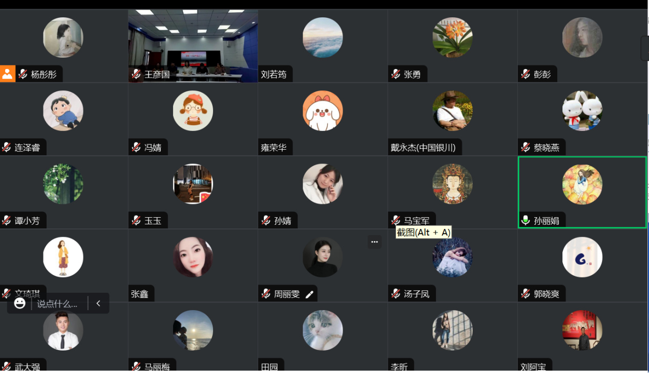Click the emoji smiley icon in chat bar
The height and width of the screenshot is (373, 649).
pos(20,304)
